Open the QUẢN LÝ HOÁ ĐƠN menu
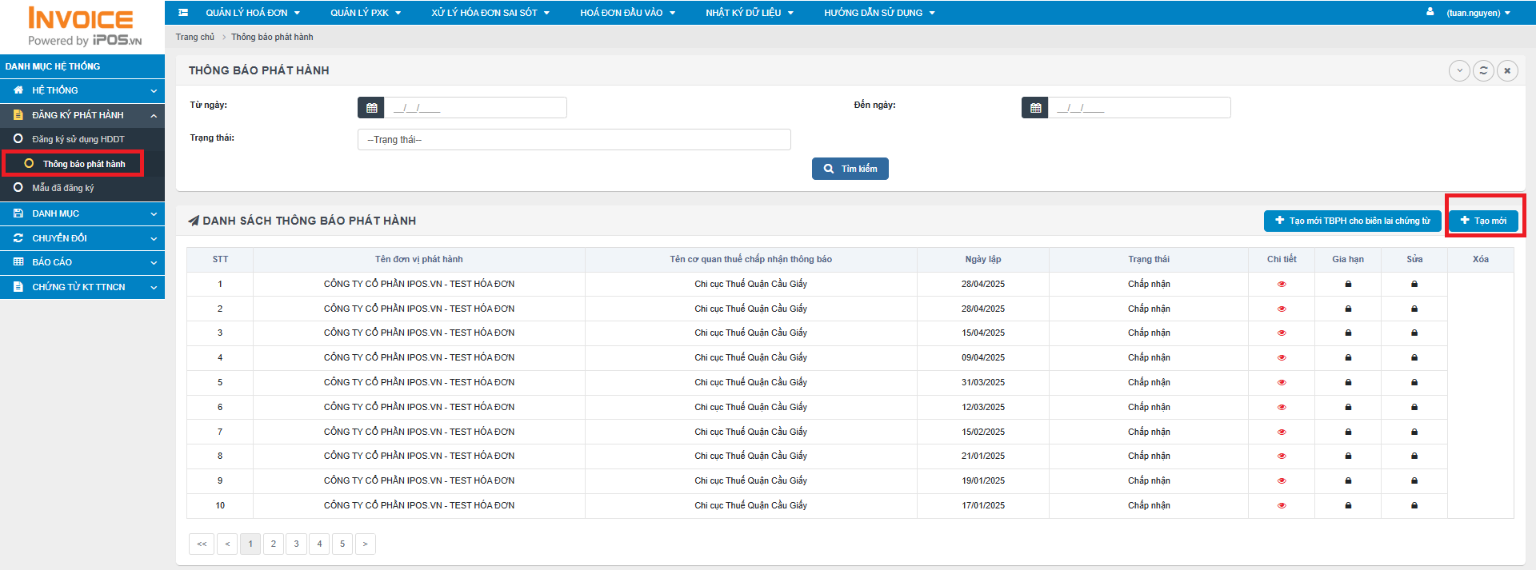Viewport: 1536px width, 570px height. coord(252,13)
